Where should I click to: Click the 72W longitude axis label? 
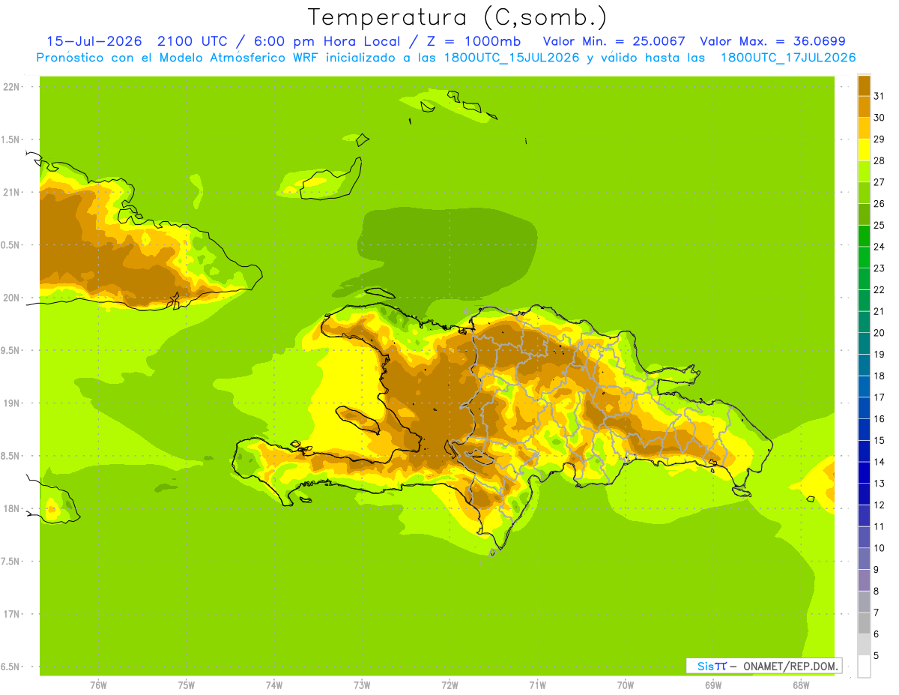(449, 685)
